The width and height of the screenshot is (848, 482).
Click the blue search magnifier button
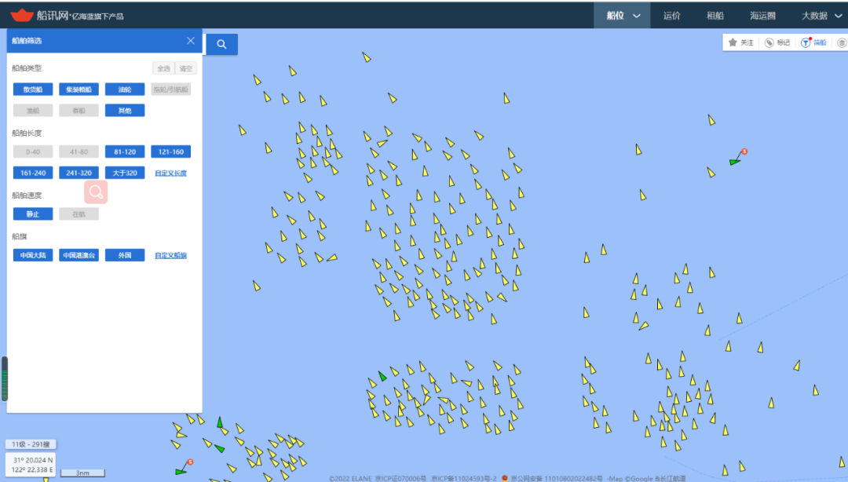221,45
